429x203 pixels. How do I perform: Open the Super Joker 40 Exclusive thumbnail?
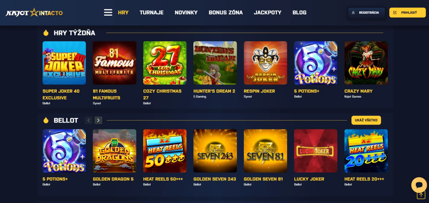64,63
